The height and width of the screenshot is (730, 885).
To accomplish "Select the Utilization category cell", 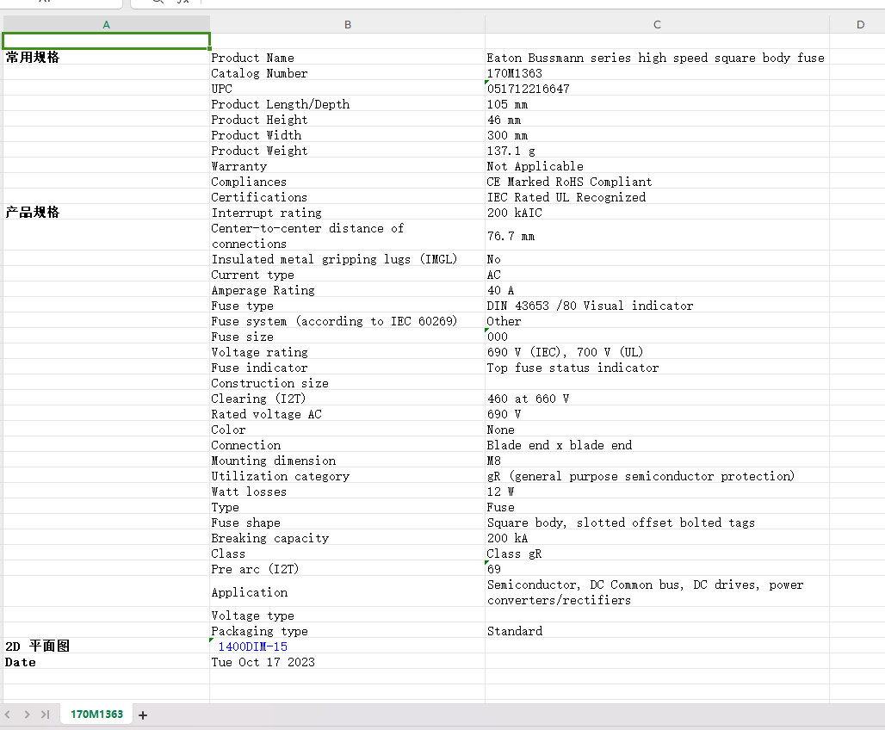I will coord(347,476).
